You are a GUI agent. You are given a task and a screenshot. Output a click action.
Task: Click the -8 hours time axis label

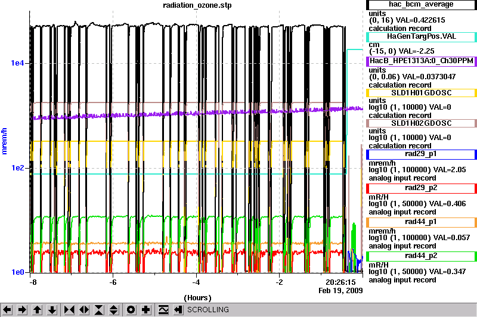[x=33, y=282]
